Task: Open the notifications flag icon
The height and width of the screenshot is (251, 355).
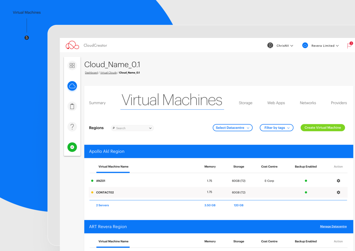Action: click(x=349, y=46)
